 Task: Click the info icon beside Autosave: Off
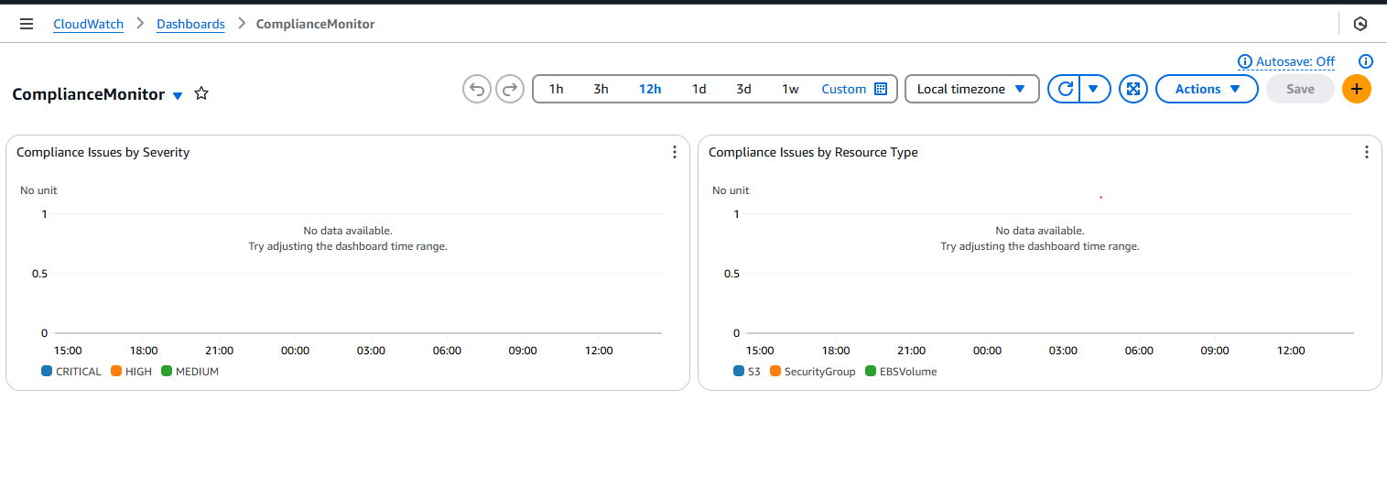pyautogui.click(x=1245, y=61)
